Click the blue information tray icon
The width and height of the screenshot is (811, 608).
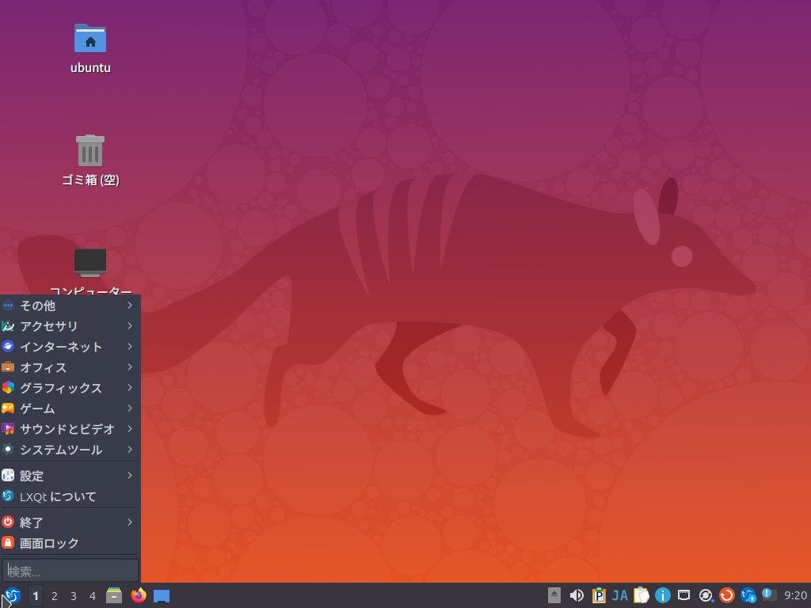coord(663,595)
